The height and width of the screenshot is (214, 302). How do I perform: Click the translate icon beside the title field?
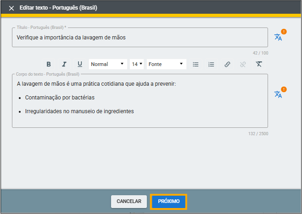pos(278,37)
